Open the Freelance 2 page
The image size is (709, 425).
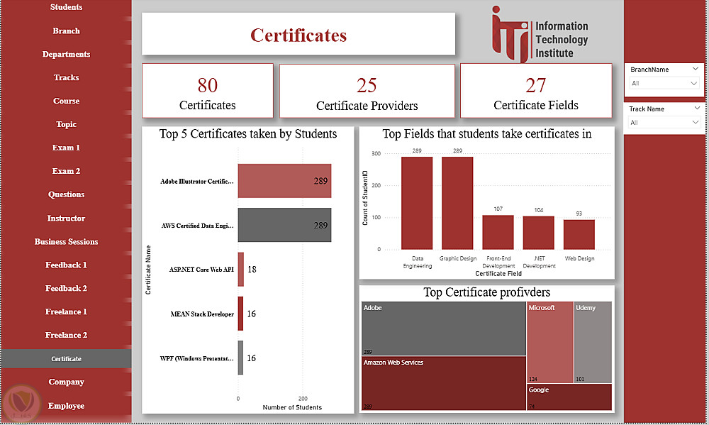click(x=66, y=335)
